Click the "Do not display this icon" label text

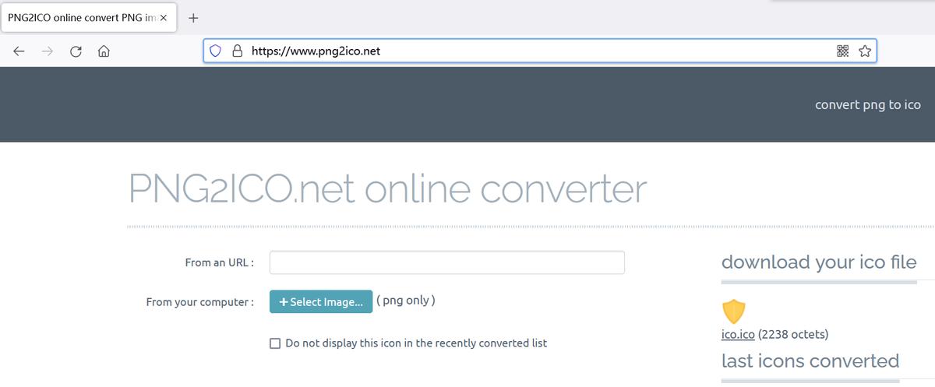click(416, 343)
